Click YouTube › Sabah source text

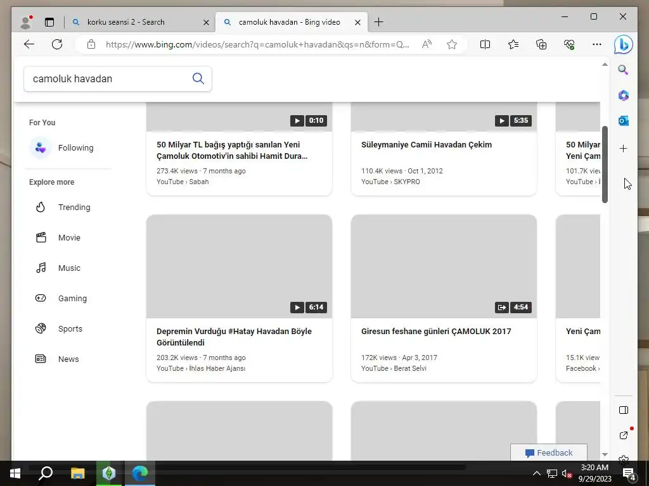pos(183,182)
